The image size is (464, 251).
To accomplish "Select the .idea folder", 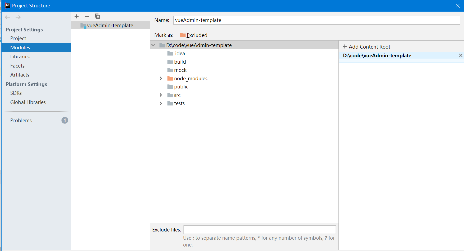I will [176, 53].
